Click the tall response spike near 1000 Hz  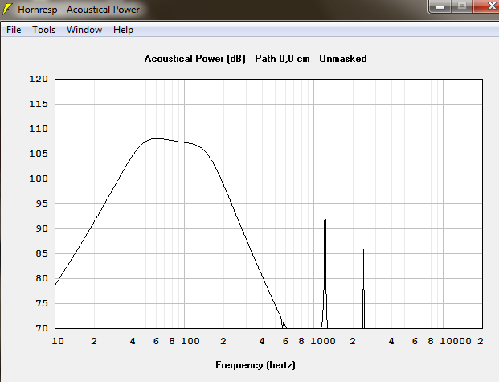click(325, 244)
